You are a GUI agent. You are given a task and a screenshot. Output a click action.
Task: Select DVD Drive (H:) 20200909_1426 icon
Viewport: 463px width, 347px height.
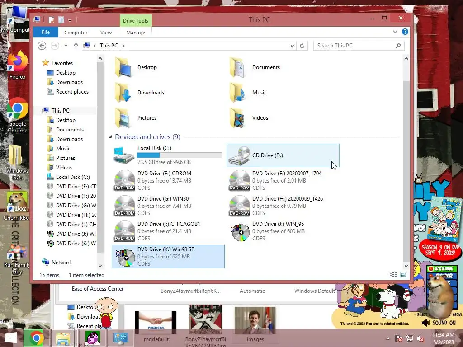coord(239,206)
